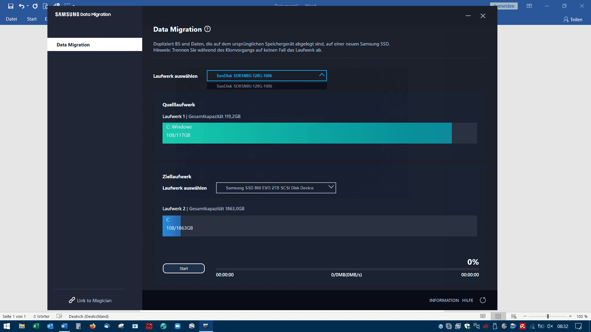Click the Anmelden button in Word
This screenshot has height=332, width=591.
pyautogui.click(x=504, y=6)
